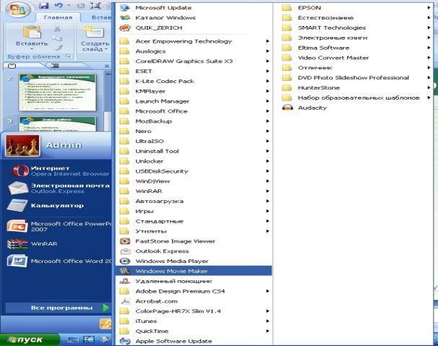Click Create slide (Создать слайд) icon
The image size is (438, 346).
[x=93, y=32]
